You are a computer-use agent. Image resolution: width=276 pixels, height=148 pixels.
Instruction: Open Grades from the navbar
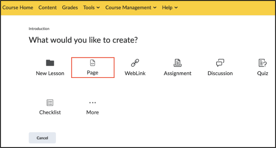(x=70, y=7)
